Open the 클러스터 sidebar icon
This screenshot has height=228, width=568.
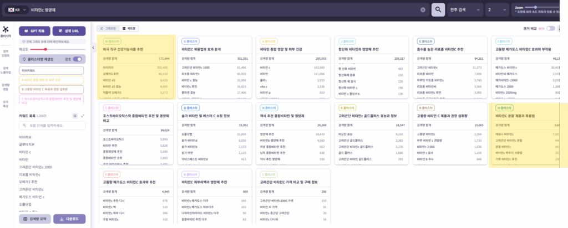(x=7, y=32)
